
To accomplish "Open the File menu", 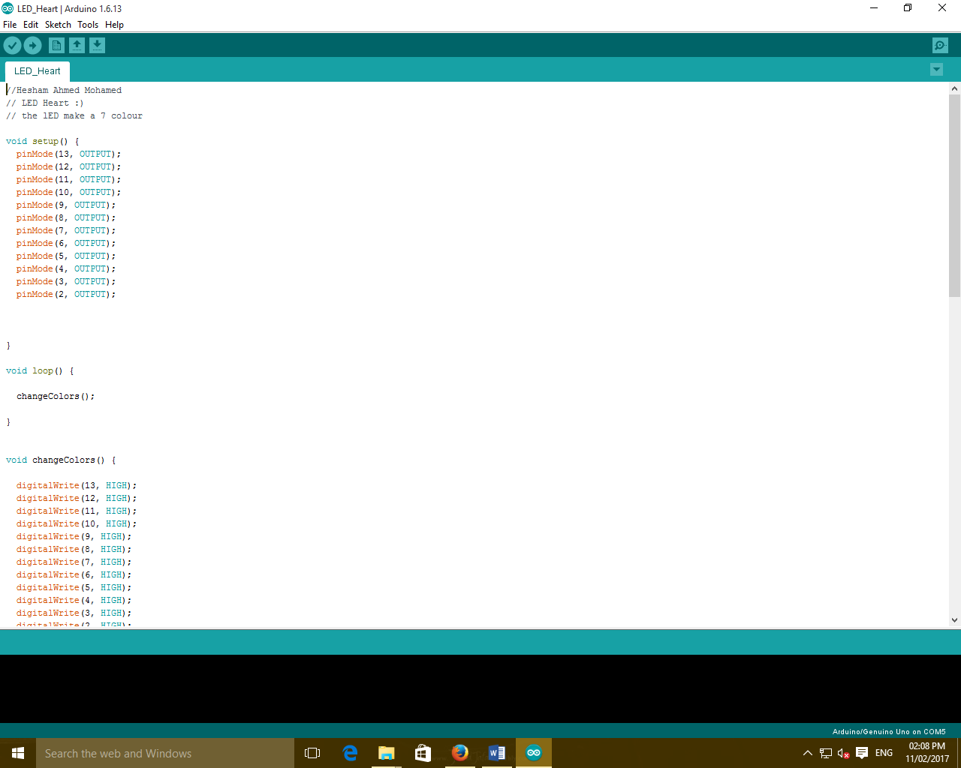I will tap(10, 25).
